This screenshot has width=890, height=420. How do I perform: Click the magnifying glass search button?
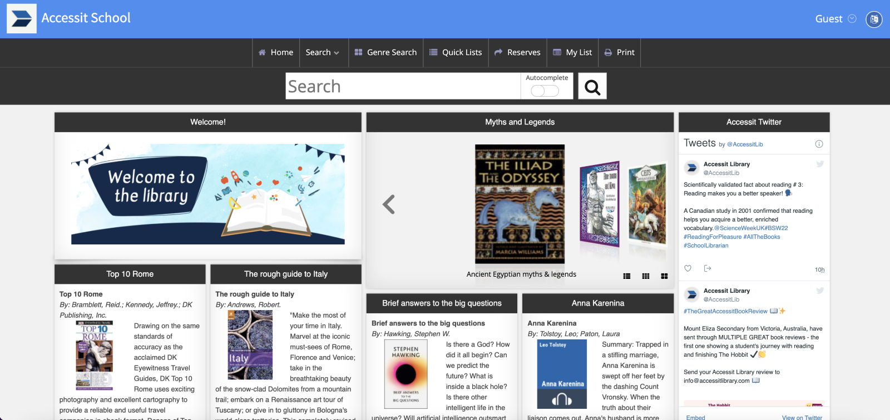point(592,87)
